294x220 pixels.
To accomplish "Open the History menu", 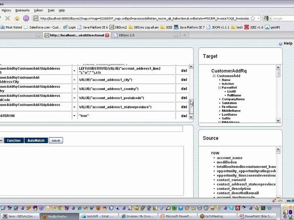I will pyautogui.click(x=6, y=10).
